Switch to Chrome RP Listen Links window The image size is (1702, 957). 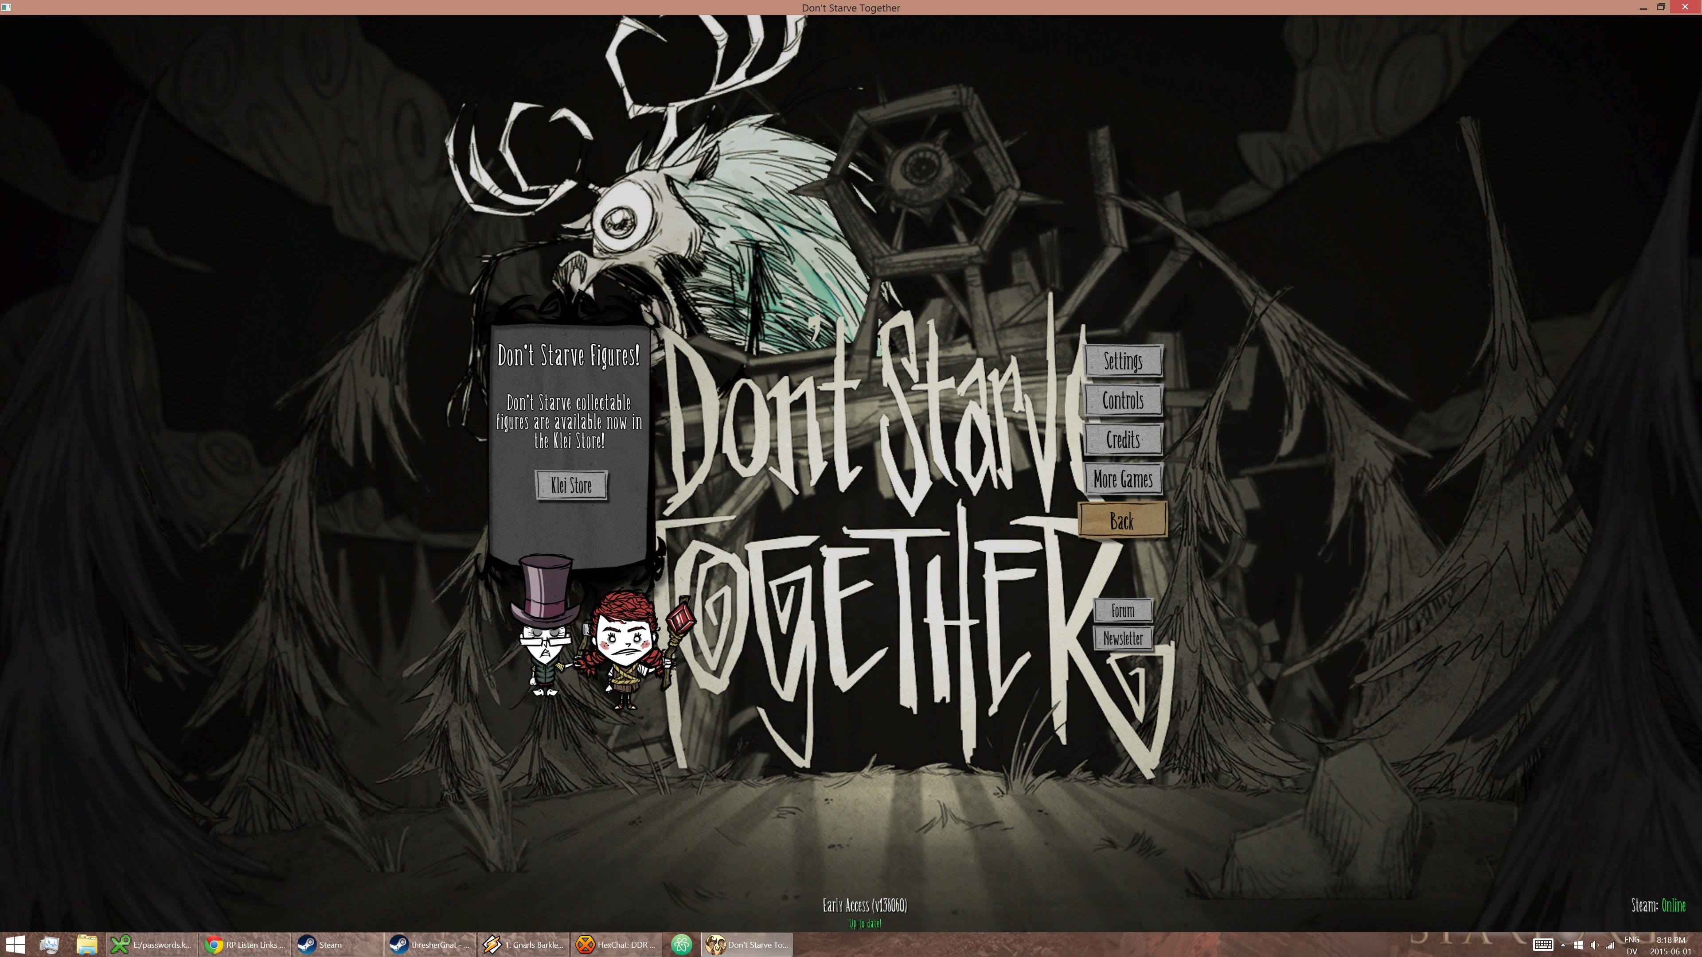[245, 945]
